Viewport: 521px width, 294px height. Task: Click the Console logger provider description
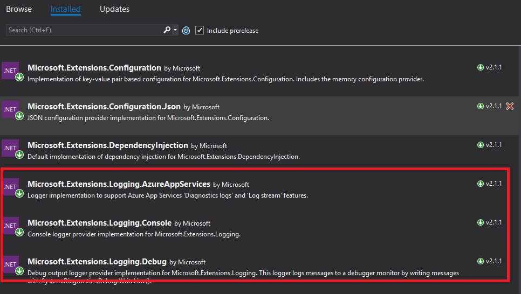134,235
